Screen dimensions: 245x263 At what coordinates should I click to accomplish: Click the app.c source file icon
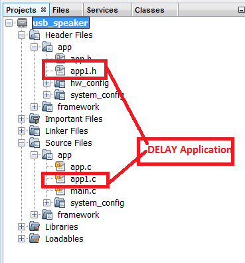[60, 166]
